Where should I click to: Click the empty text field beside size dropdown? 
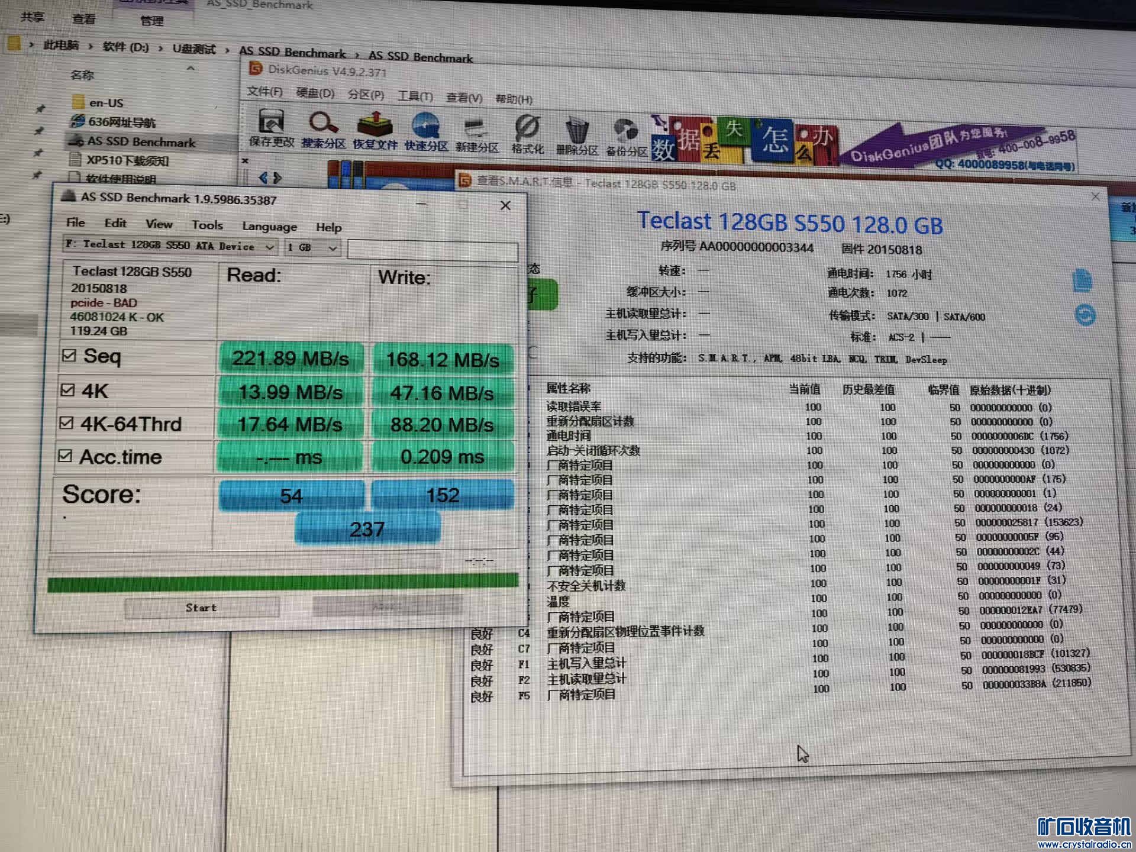[433, 251]
